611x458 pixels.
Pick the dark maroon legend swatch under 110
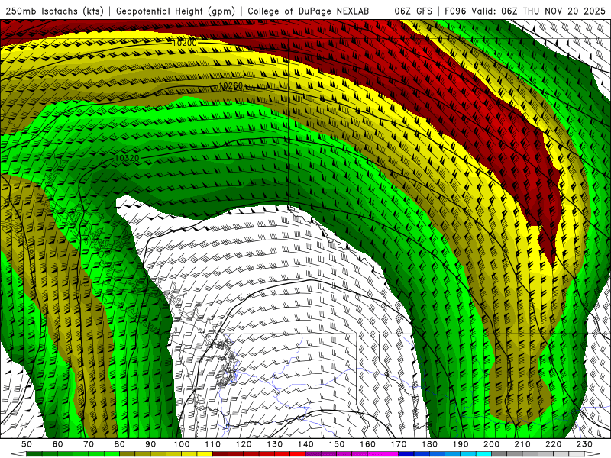pyautogui.click(x=221, y=454)
